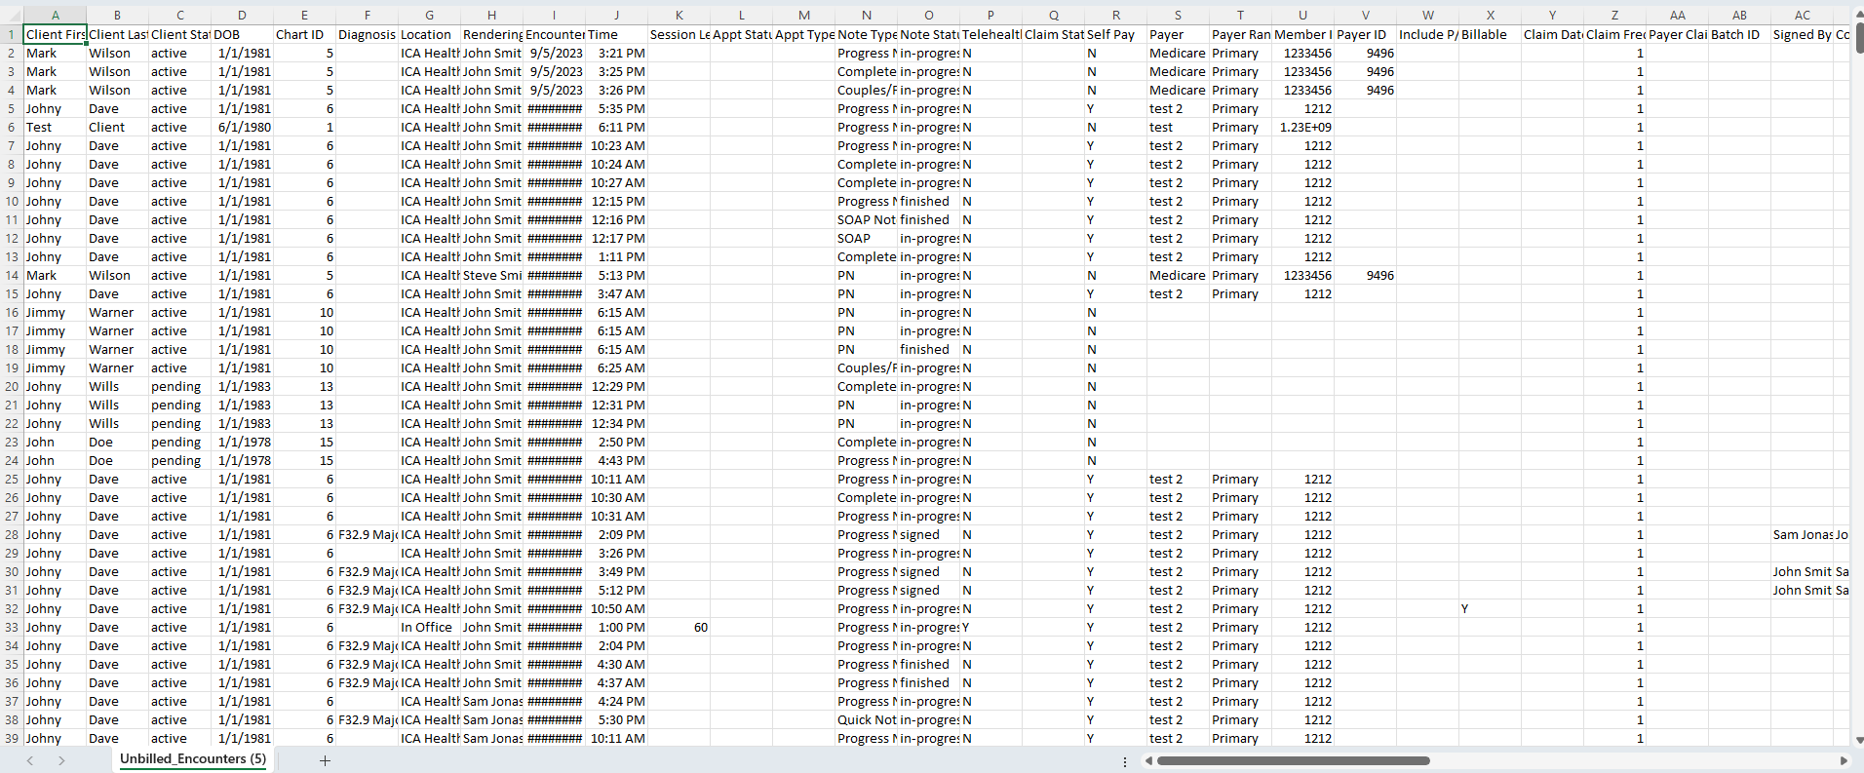This screenshot has height=773, width=1864.
Task: Click the Billable Y cell in row 32
Action: pos(1490,609)
